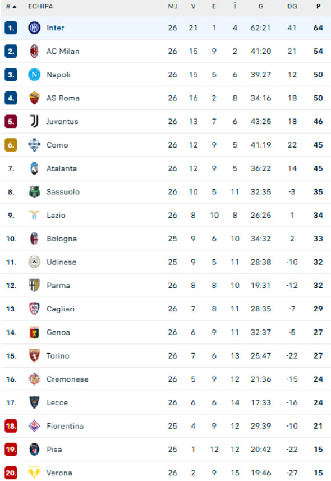Toggle sorting by the P points column
The width and height of the screenshot is (331, 481).
click(318, 7)
